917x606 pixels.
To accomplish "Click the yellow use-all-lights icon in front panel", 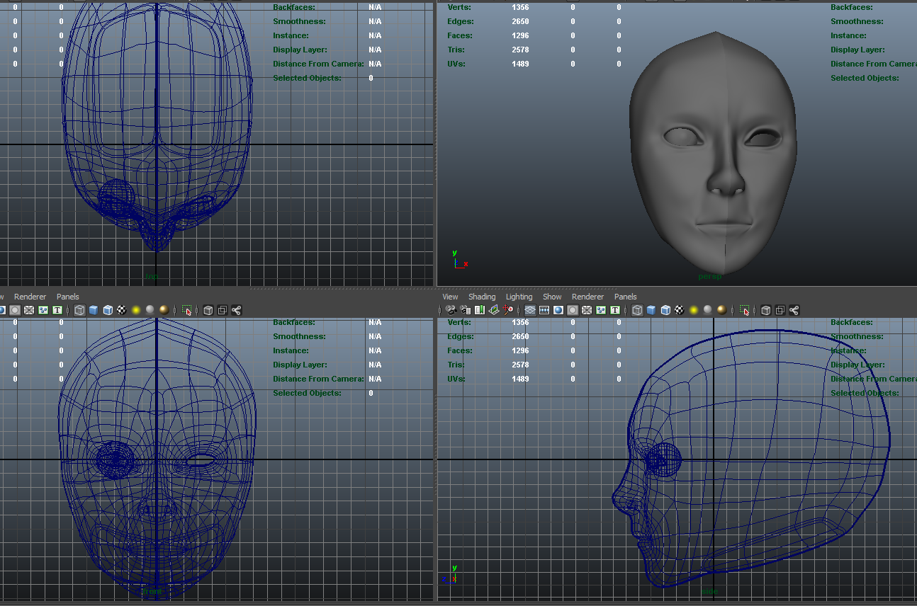I will coord(135,310).
